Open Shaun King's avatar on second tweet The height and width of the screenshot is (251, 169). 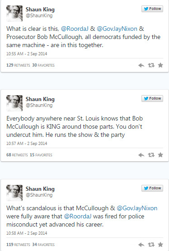[14, 103]
